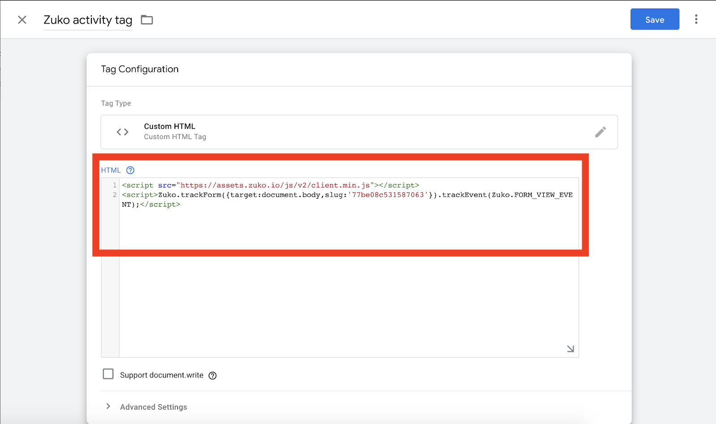Click the Tag Configuration heading
This screenshot has width=716, height=424.
coord(140,69)
